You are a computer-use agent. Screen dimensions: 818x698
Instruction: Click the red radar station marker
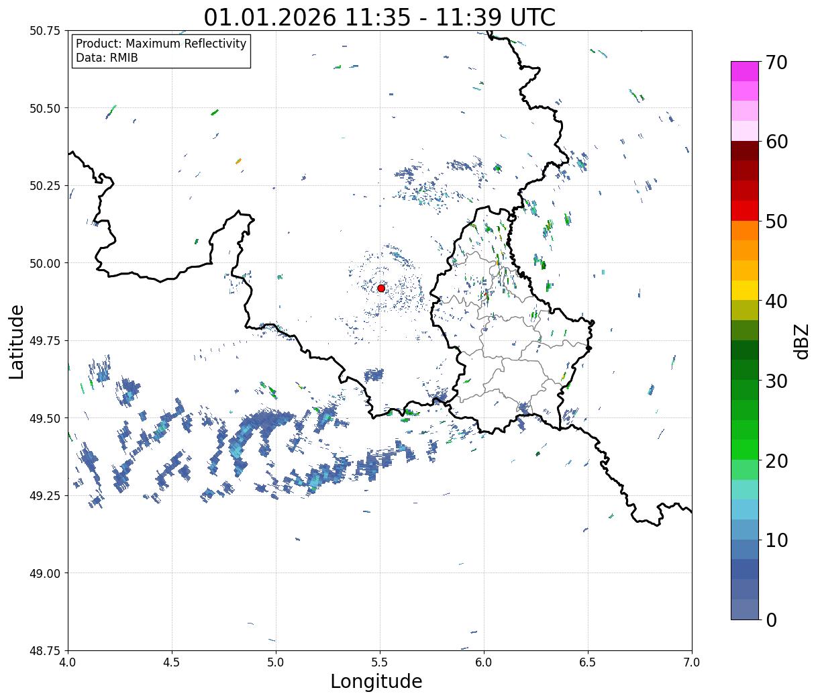click(381, 288)
